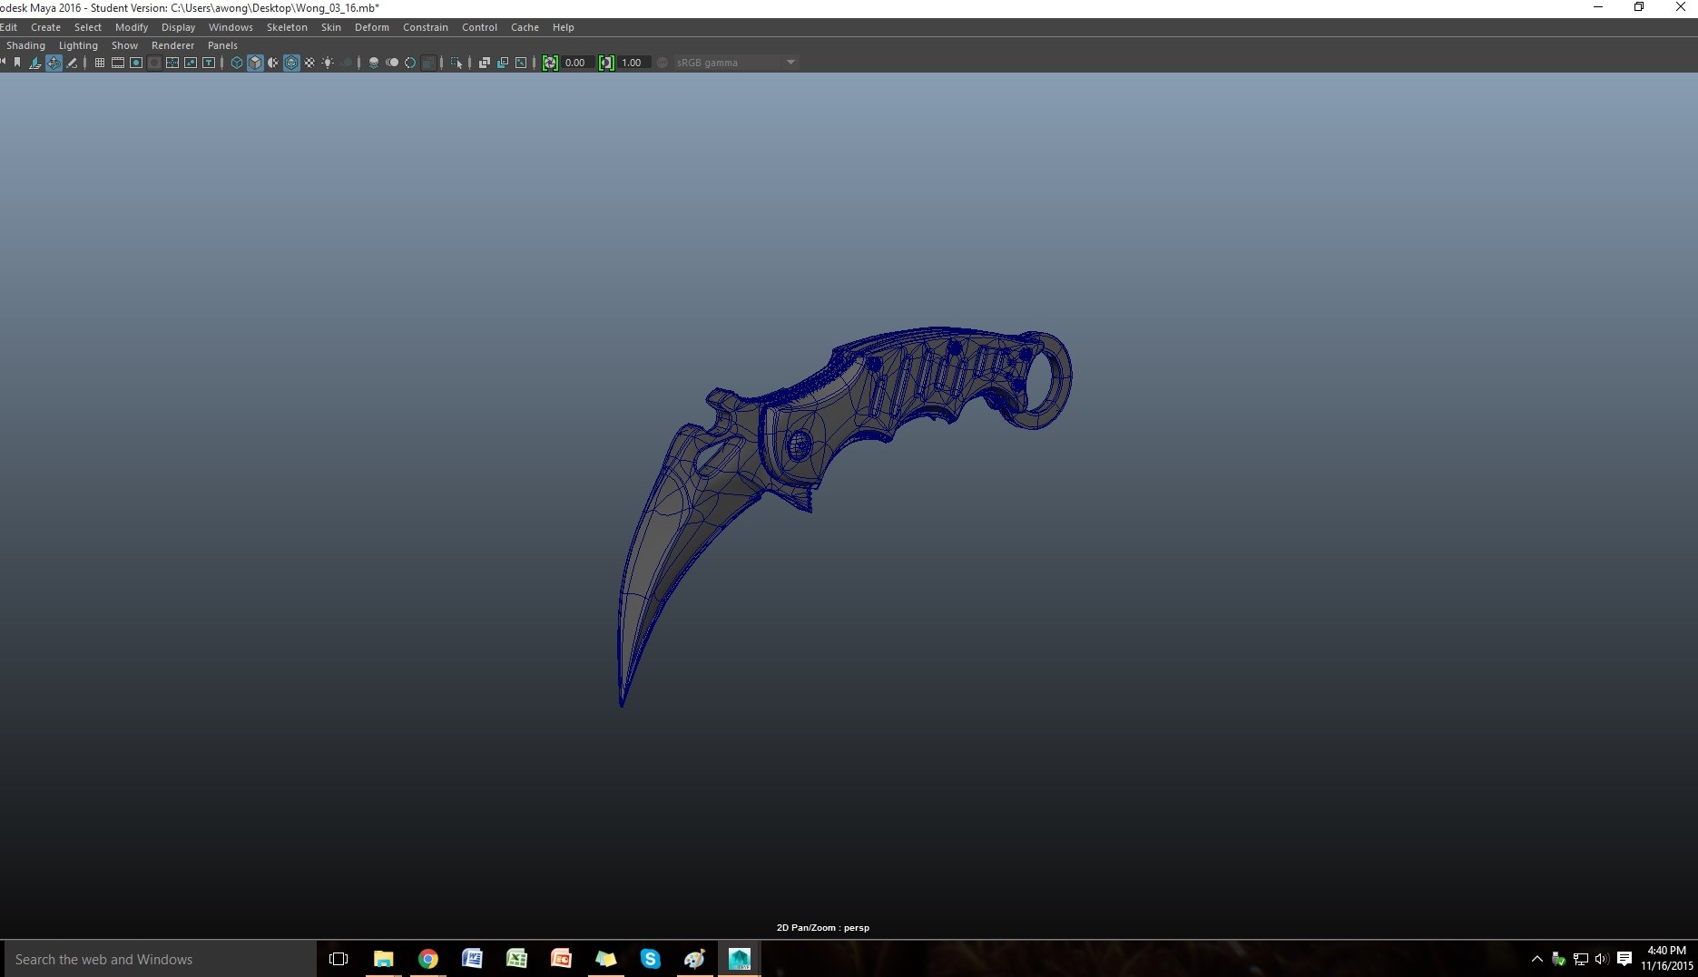1698x977 pixels.
Task: Open the Shading menu
Action: 25,45
